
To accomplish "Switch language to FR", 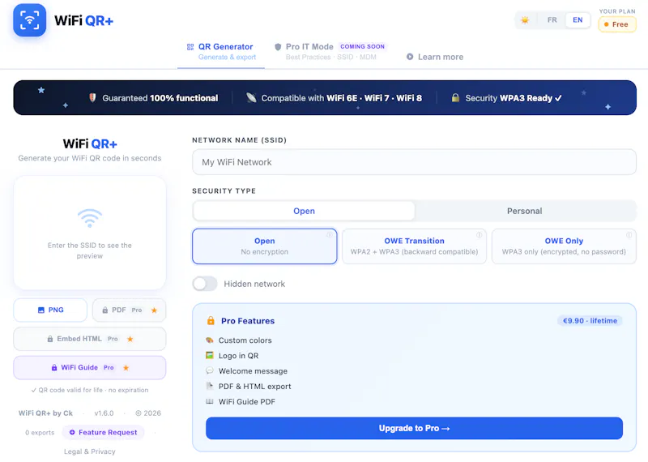I will [552, 19].
